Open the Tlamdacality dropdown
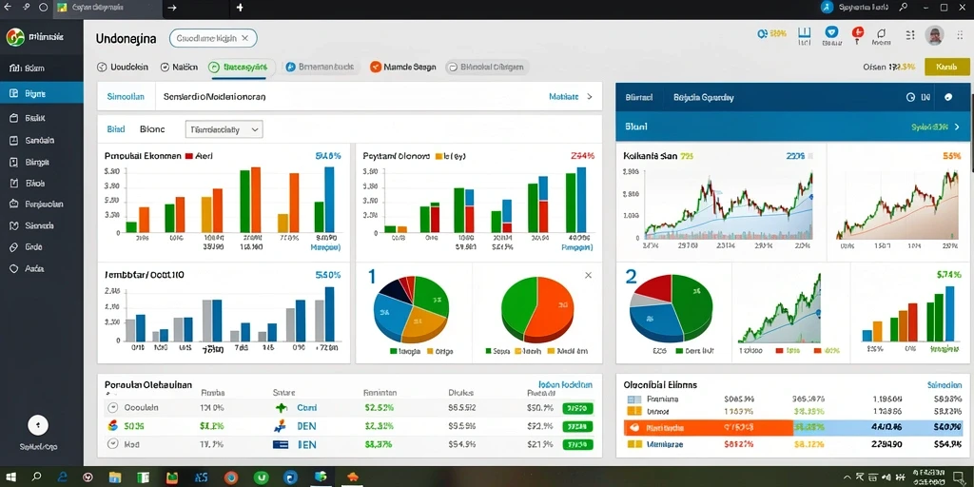The image size is (974, 487). [x=224, y=129]
